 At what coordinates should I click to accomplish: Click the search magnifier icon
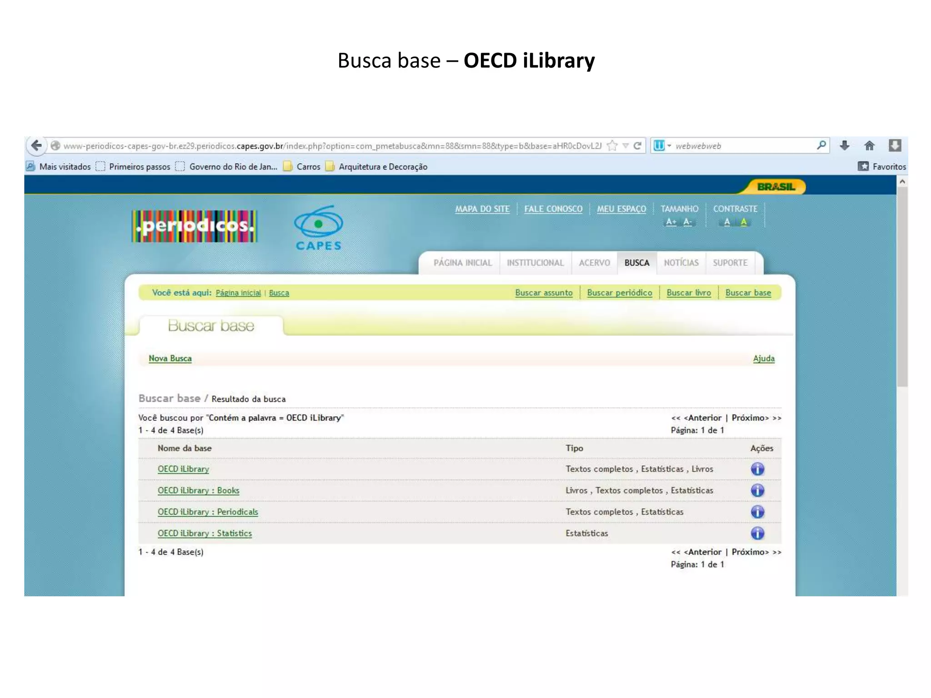click(x=821, y=145)
